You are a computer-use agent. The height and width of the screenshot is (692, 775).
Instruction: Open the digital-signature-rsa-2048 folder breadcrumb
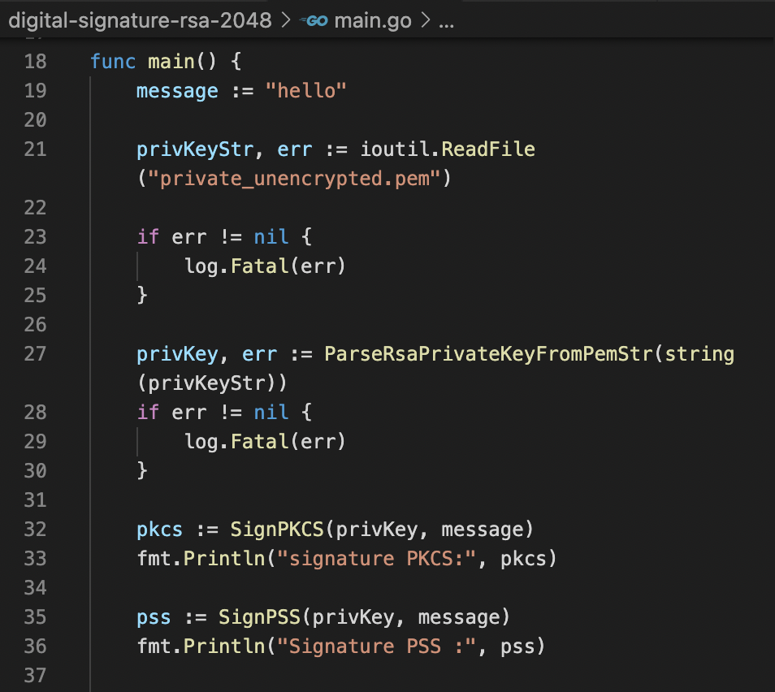coord(140,20)
